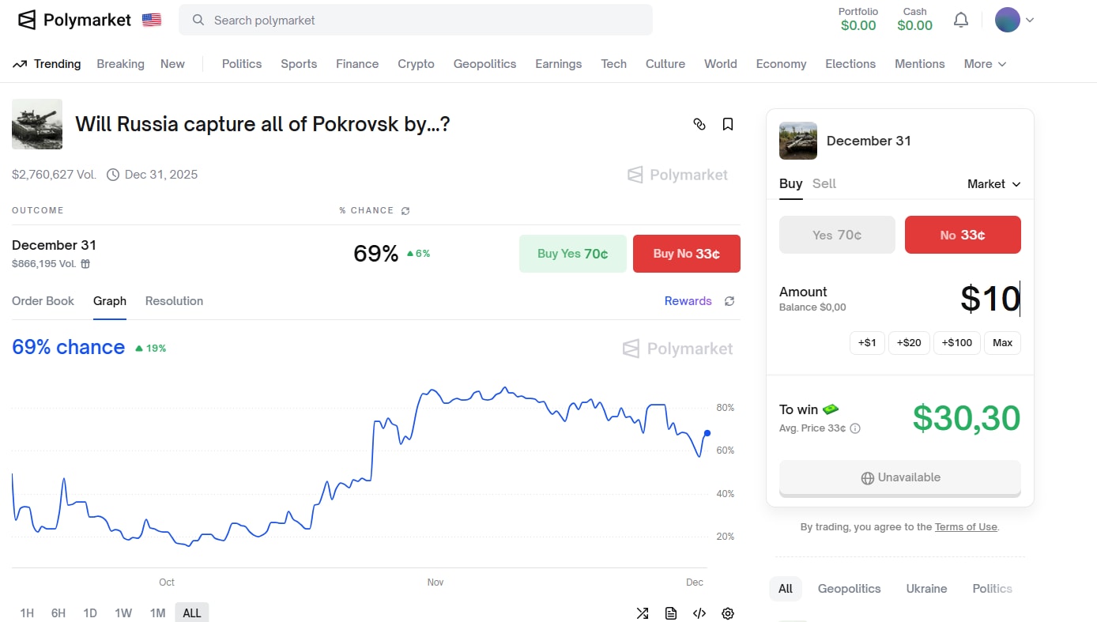Open the Terms of Use link

pos(966,527)
